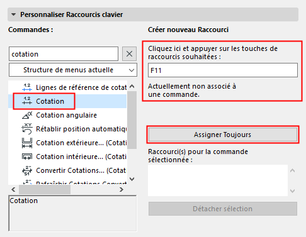Click the shortcut key field containing F11
The image size is (306, 237).
(x=223, y=70)
